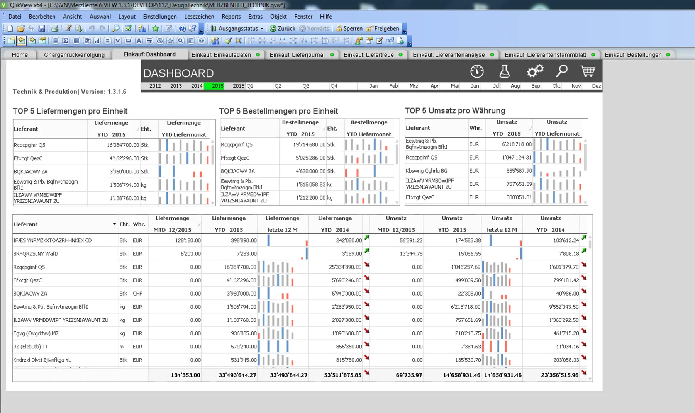This screenshot has width=695, height=413.
Task: Toggle quarter Q3 selection
Action: coord(315,86)
